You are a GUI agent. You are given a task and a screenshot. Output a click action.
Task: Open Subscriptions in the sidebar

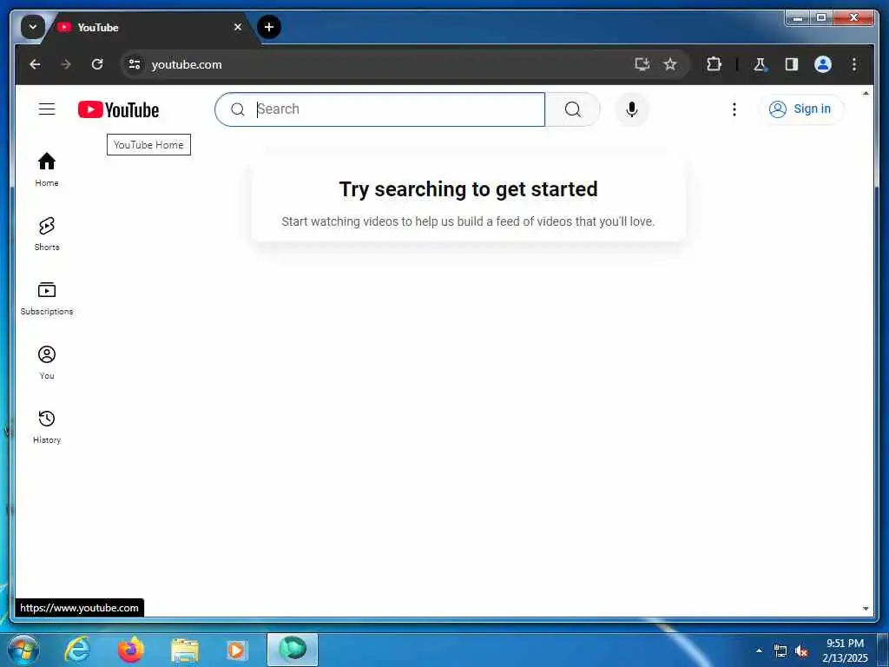coord(47,298)
